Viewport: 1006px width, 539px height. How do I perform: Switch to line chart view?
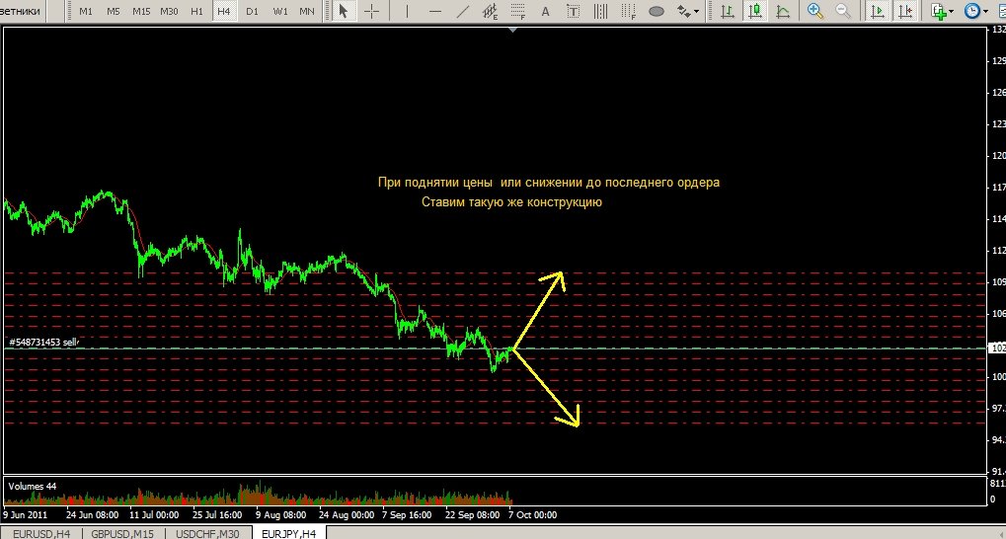(783, 11)
